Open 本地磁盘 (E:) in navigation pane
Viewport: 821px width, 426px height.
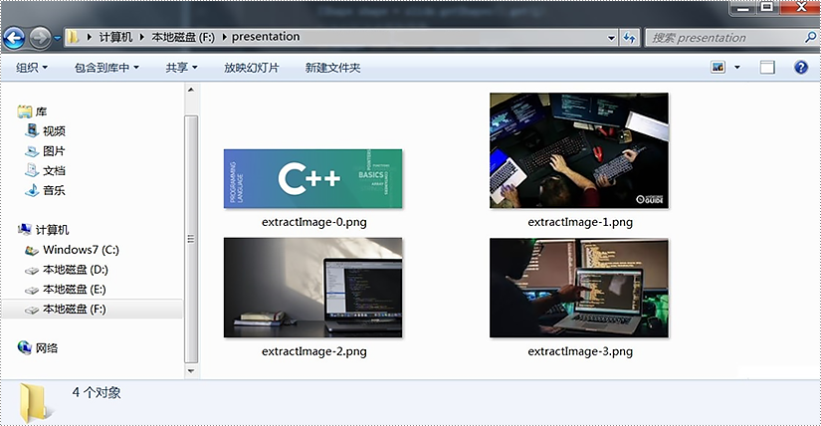pyautogui.click(x=75, y=290)
